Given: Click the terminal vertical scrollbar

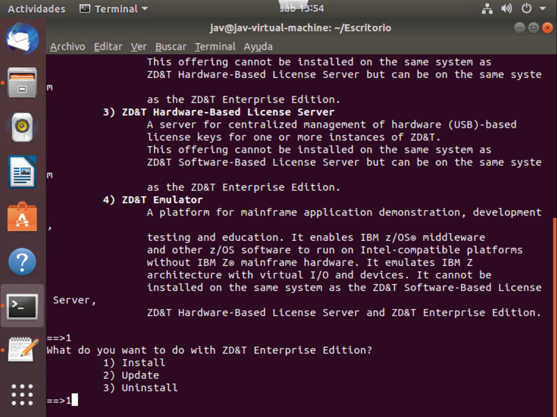Looking at the screenshot, I should tap(554, 309).
